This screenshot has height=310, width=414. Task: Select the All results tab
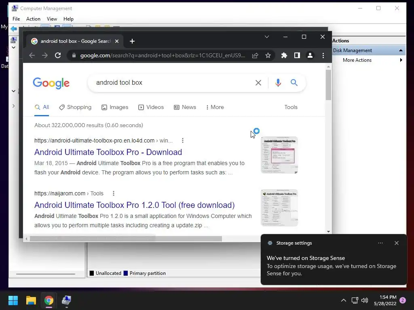click(x=42, y=107)
